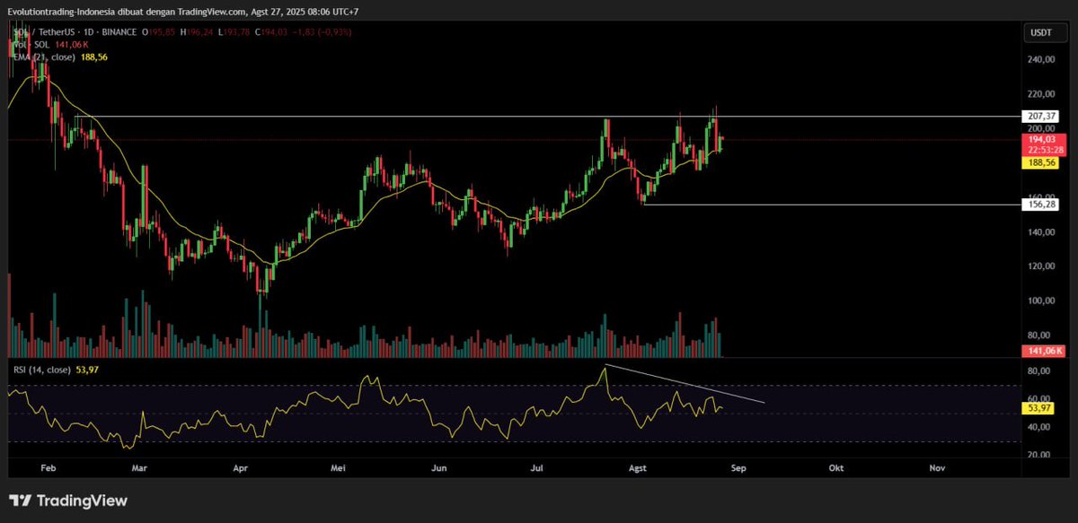Click the Okt label on time axis

point(836,468)
